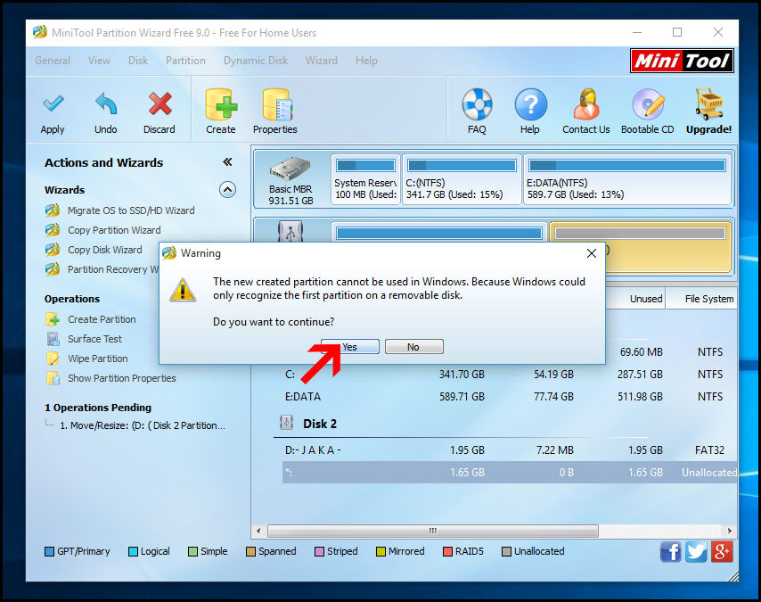This screenshot has height=602, width=761.
Task: Select the pending Move/Resize operation
Action: pos(143,425)
